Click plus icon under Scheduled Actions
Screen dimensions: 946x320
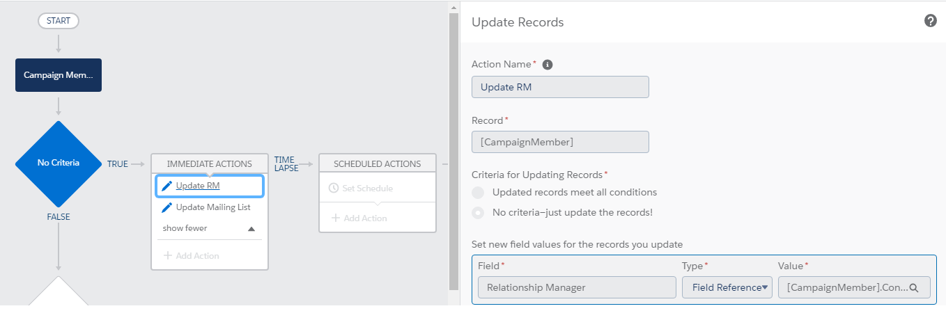tap(335, 218)
